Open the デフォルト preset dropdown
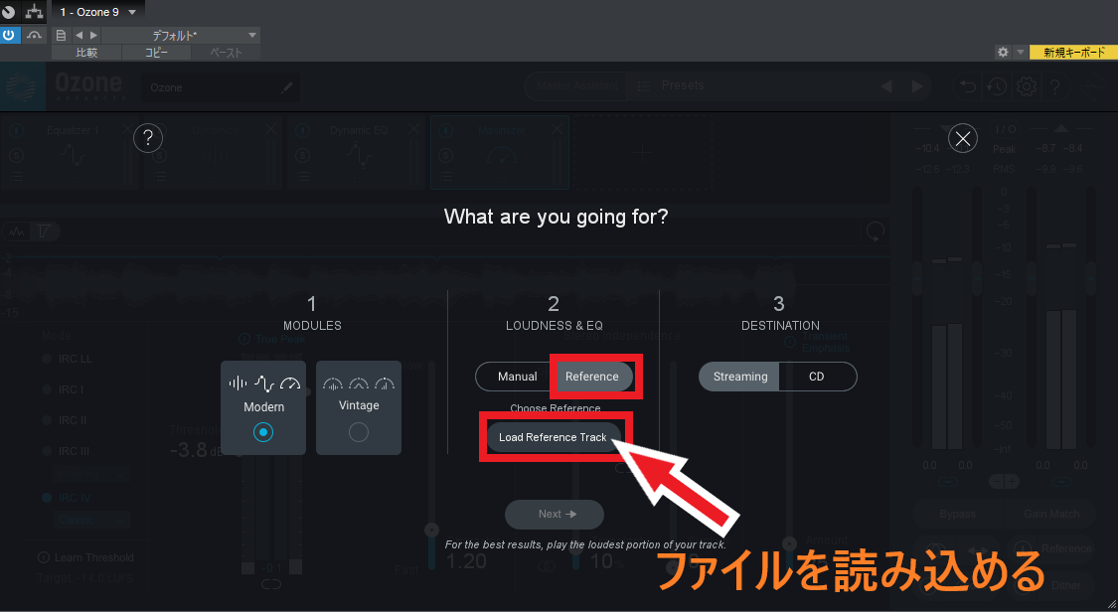This screenshot has width=1118, height=612. pyautogui.click(x=181, y=35)
